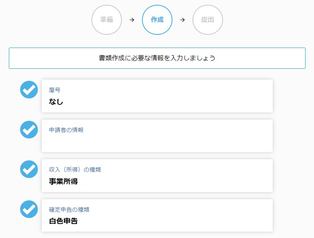The width and height of the screenshot is (314, 238).
Task: Click the 書類作成に必要な情報を入力しましょう banner
Action: (x=157, y=58)
